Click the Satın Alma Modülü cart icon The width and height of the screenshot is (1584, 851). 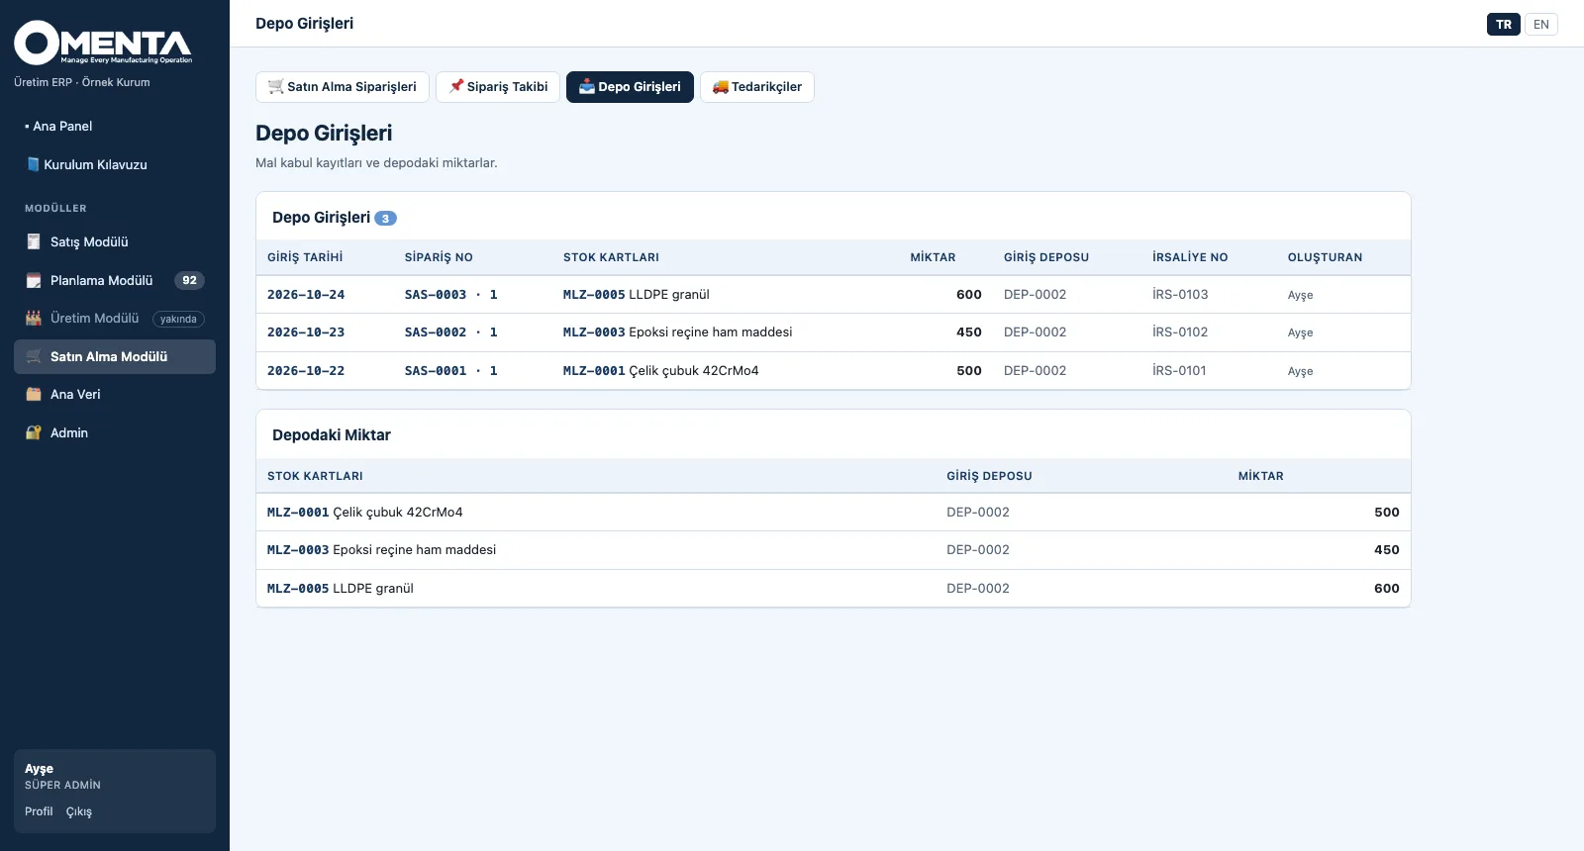pyautogui.click(x=34, y=356)
